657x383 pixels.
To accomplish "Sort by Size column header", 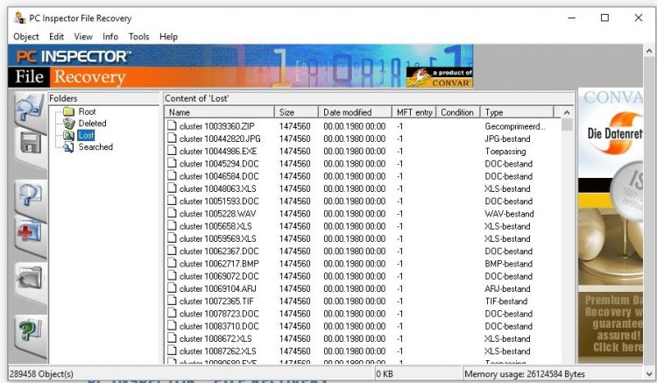I will [x=296, y=112].
